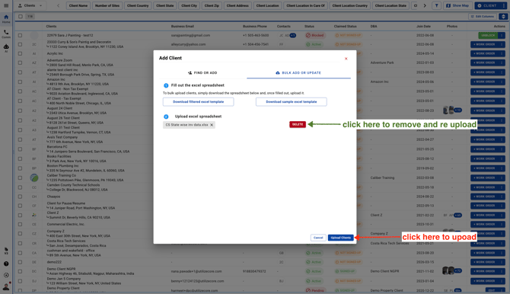Open the filter funnel icon
Screen dimensions: 510x294
tap(436, 5)
